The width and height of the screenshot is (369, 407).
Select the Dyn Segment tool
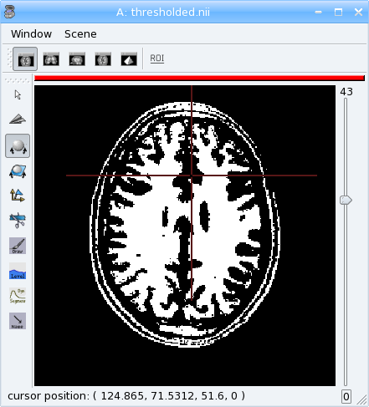(18, 296)
